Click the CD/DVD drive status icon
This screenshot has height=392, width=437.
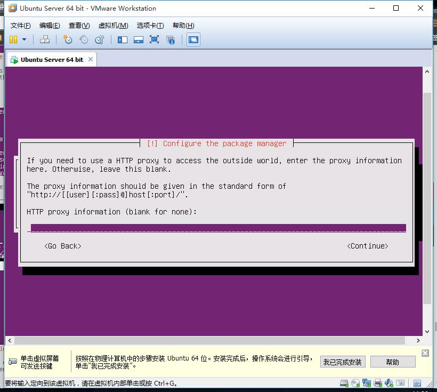pyautogui.click(x=355, y=383)
